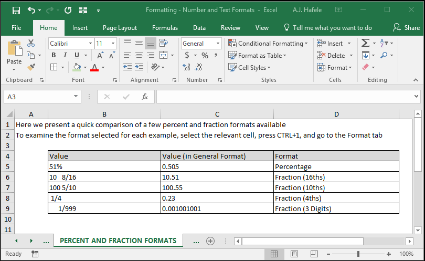
Task: Click the Tell me what you want to do box
Action: tap(328, 28)
